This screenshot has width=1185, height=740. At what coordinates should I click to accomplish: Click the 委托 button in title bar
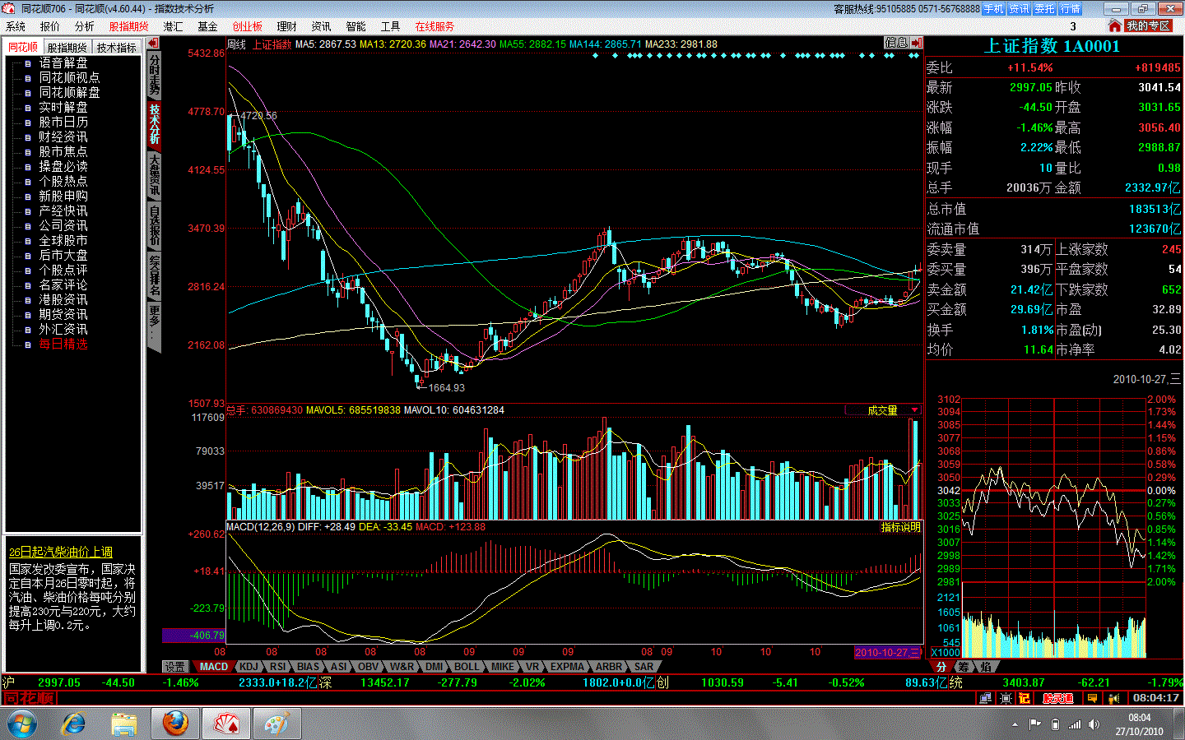1044,9
